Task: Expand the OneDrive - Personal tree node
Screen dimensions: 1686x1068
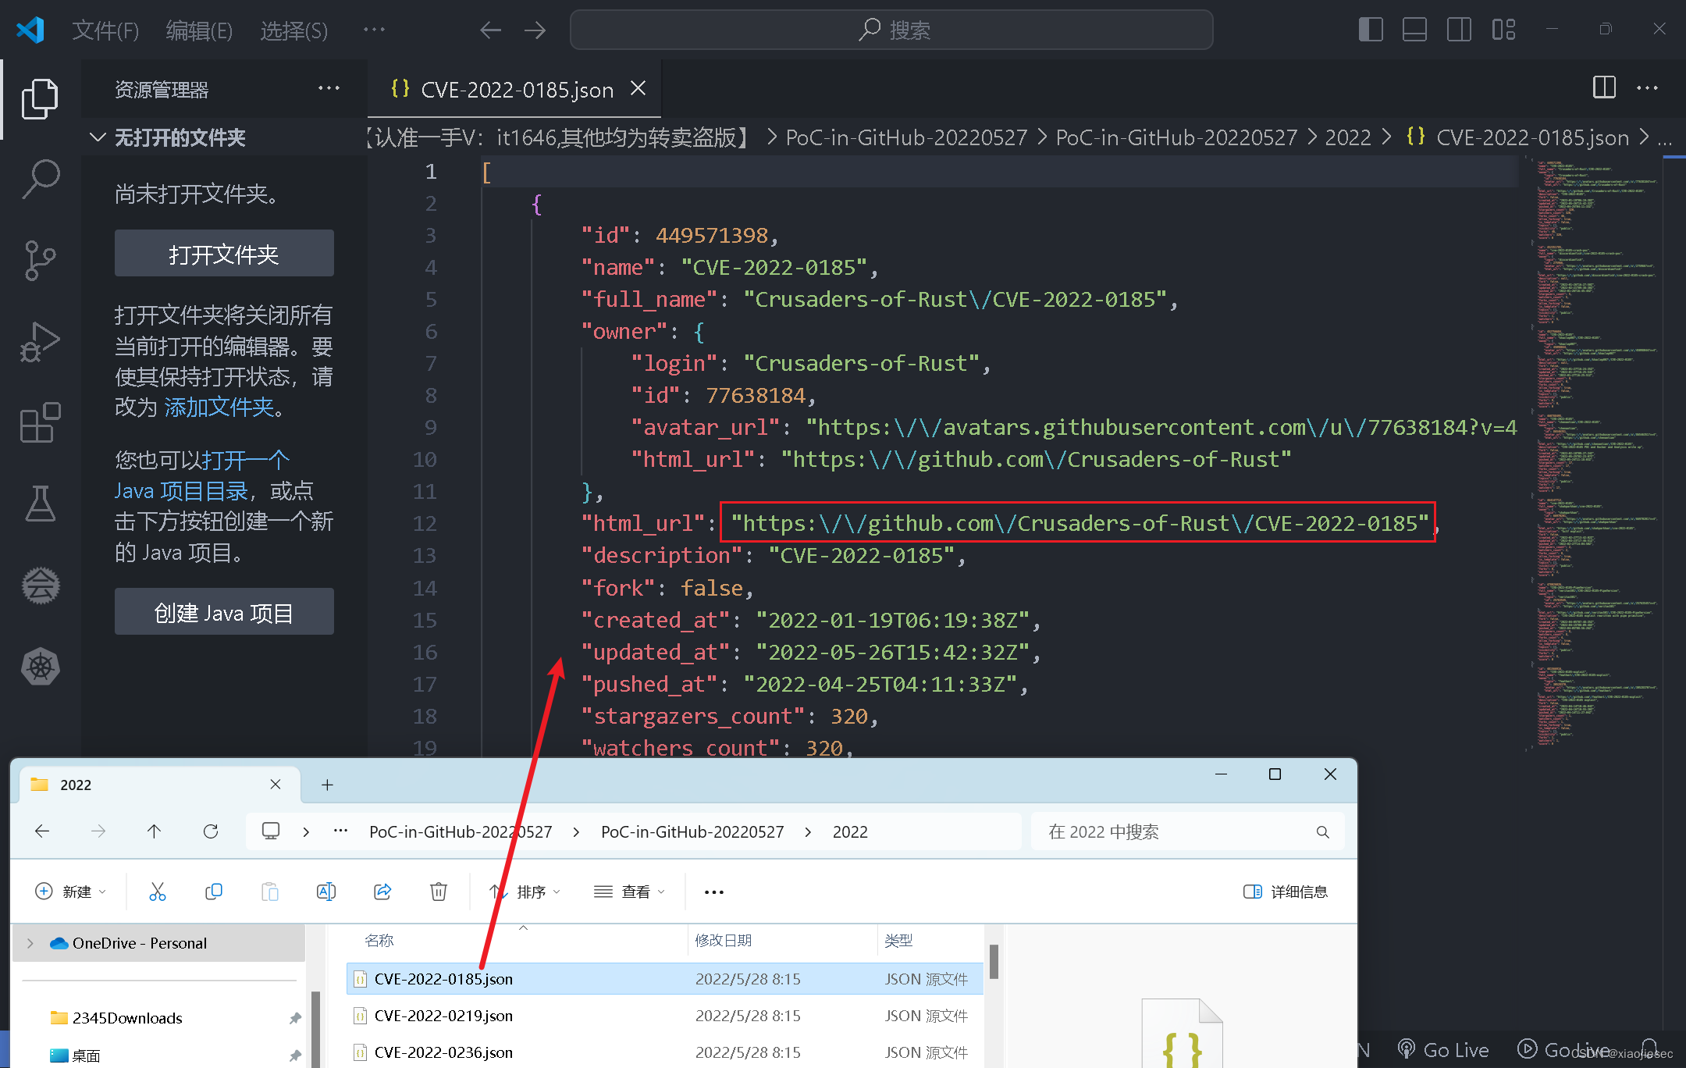Action: [30, 943]
